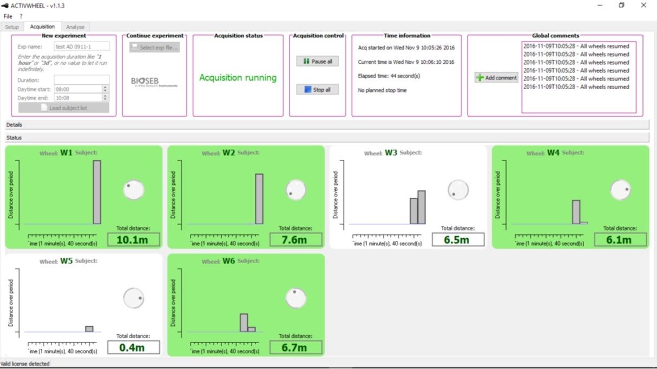Switch to the Setup tab
The height and width of the screenshot is (369, 657).
pos(12,27)
